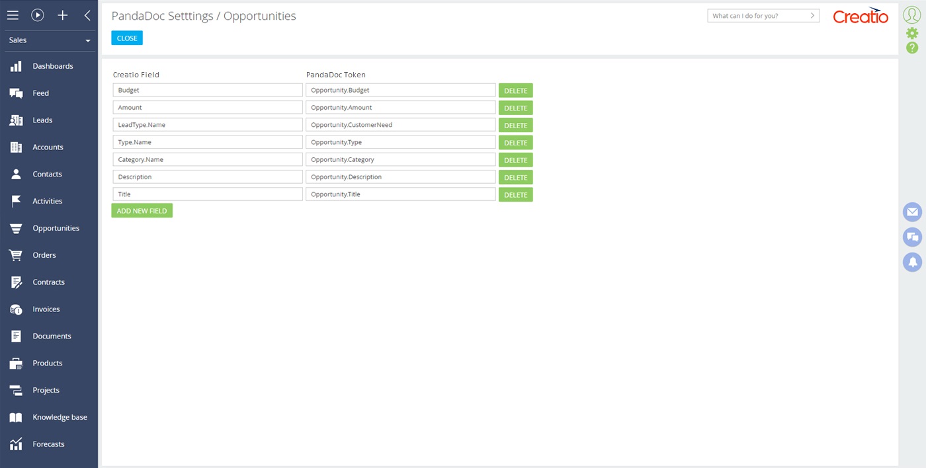
Task: Click the Opportunity.Category token input
Action: pos(401,159)
